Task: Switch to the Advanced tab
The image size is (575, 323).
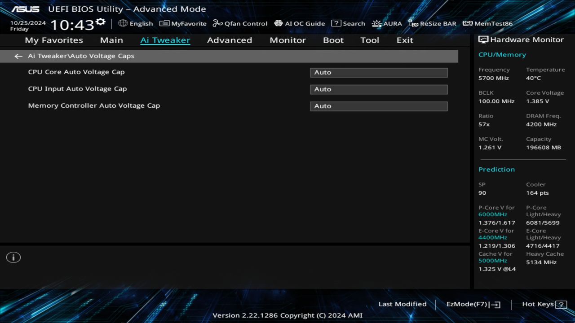Action: click(x=230, y=40)
